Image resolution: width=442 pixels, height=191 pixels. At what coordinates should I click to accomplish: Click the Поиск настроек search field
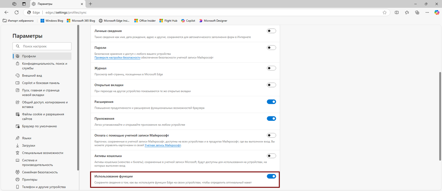[42, 46]
